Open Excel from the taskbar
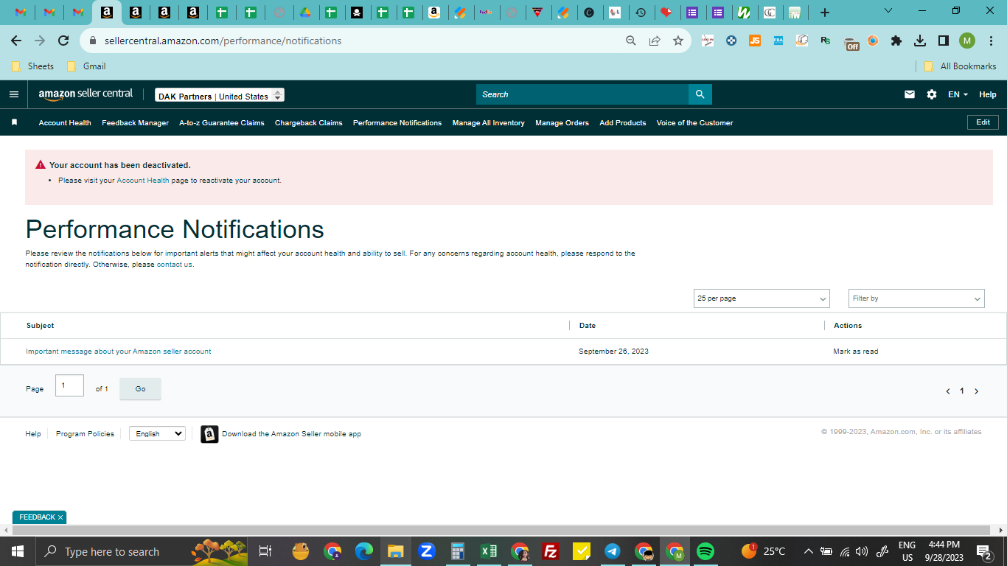The height and width of the screenshot is (566, 1007). [488, 551]
